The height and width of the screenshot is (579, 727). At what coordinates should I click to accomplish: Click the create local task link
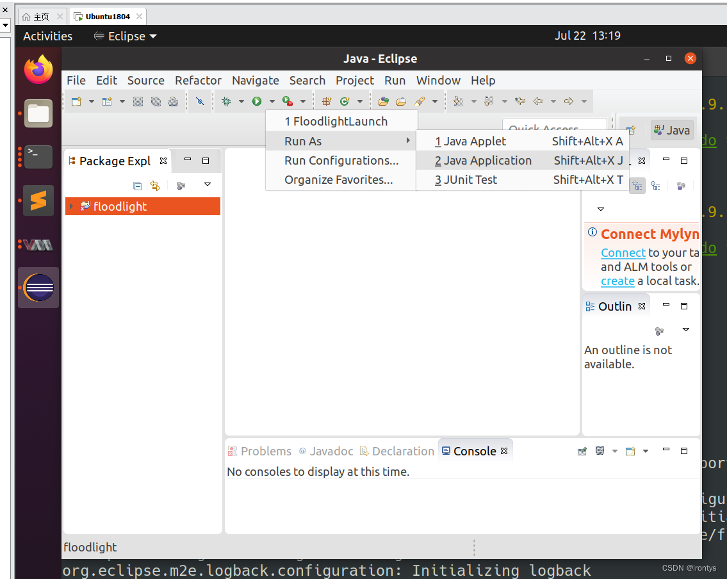click(617, 281)
